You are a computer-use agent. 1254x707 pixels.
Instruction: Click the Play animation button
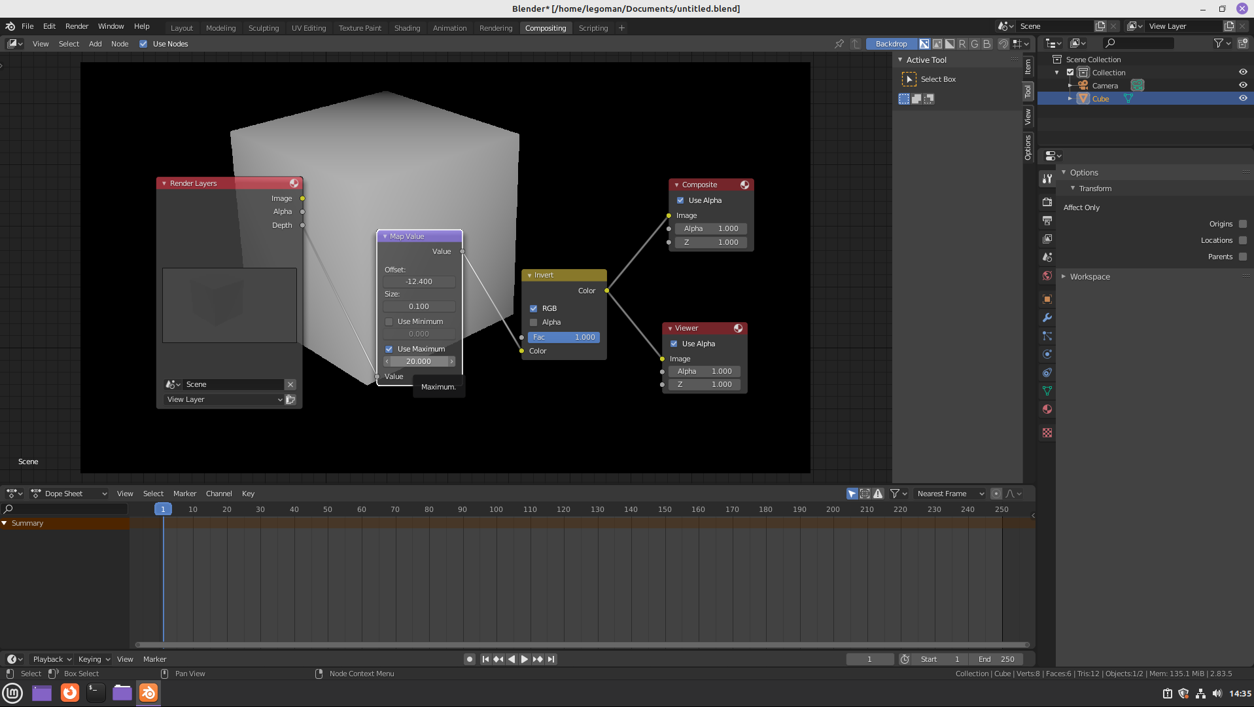[x=525, y=659]
